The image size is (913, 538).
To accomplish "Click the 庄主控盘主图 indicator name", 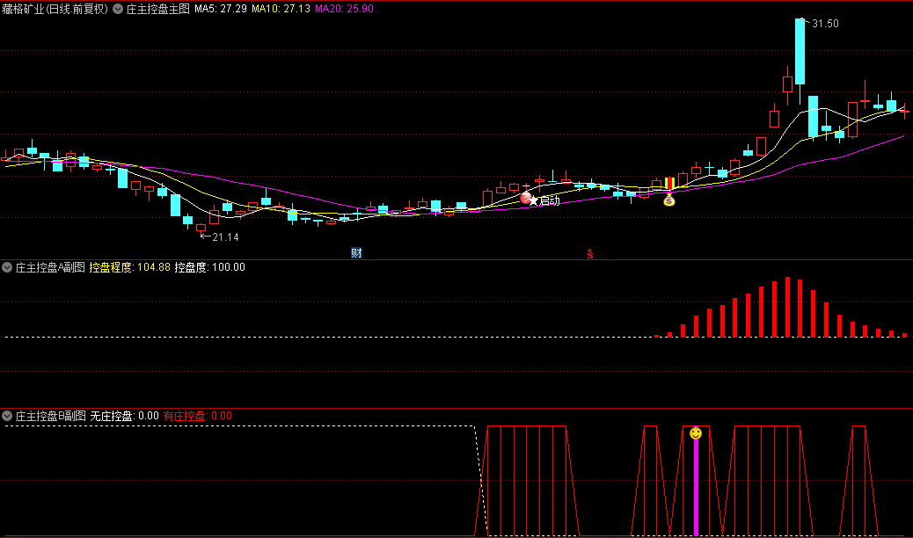I will coord(157,9).
